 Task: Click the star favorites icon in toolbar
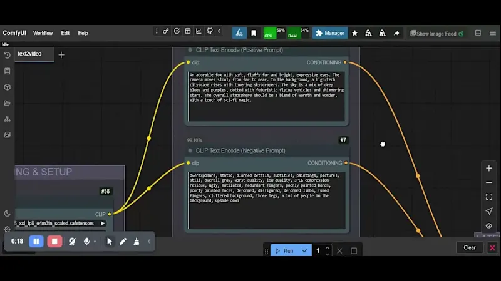[354, 33]
